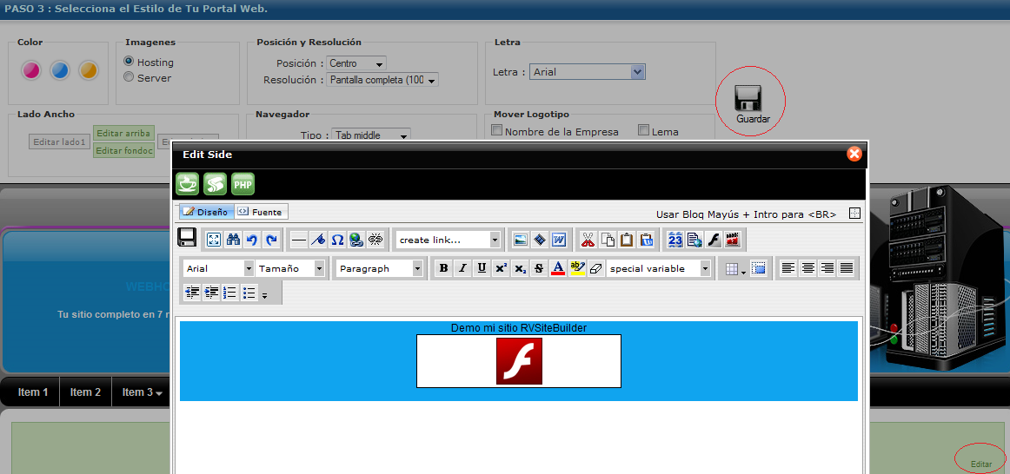Open the Letra font dropdown
The height and width of the screenshot is (474, 1010).
click(x=638, y=72)
